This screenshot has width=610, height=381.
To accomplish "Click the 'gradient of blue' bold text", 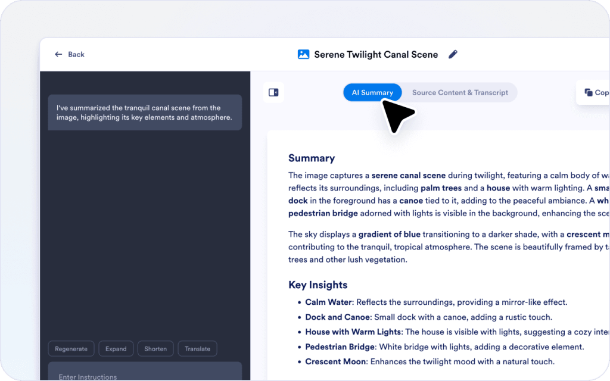I will point(390,235).
